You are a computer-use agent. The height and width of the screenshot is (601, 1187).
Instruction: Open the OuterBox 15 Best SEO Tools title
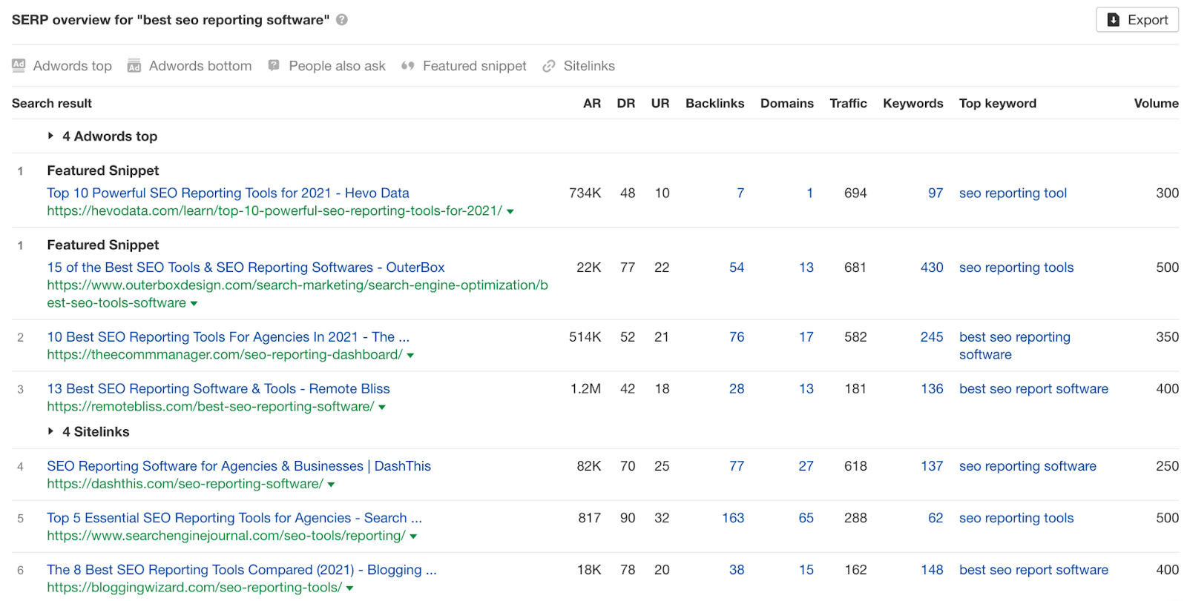tap(246, 268)
